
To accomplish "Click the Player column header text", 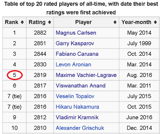I will [x=83, y=22].
